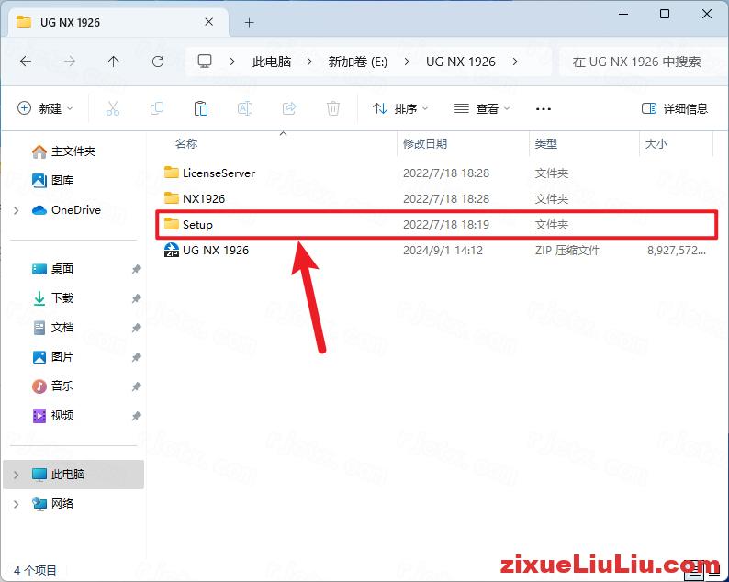Sort by 类型 column header
The height and width of the screenshot is (582, 729).
(545, 143)
